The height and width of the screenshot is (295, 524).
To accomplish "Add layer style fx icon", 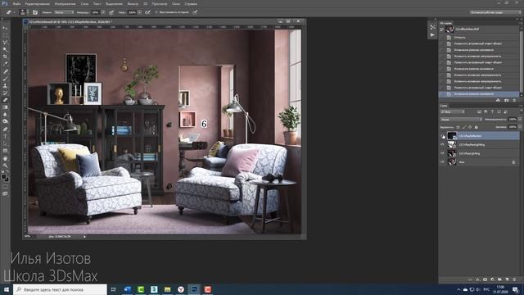I will 477,279.
